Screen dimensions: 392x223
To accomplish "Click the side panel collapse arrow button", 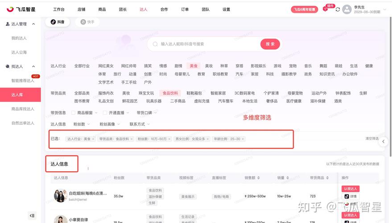I will click(383, 141).
